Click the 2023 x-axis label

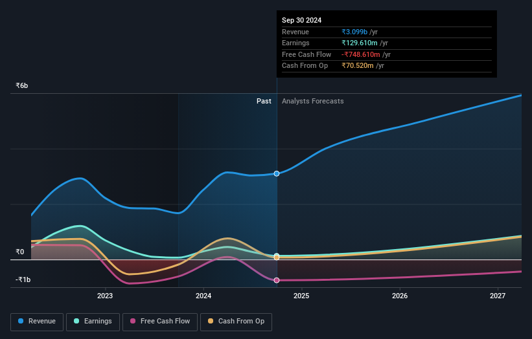(105, 296)
